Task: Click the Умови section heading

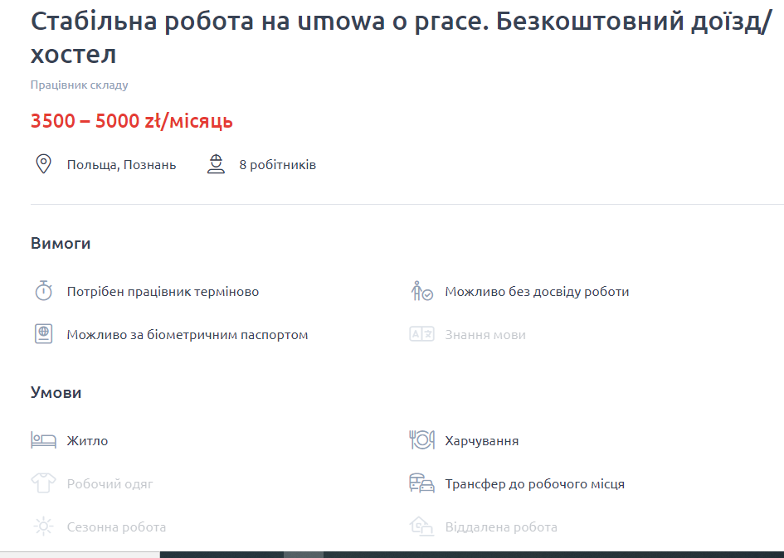Action: [55, 392]
